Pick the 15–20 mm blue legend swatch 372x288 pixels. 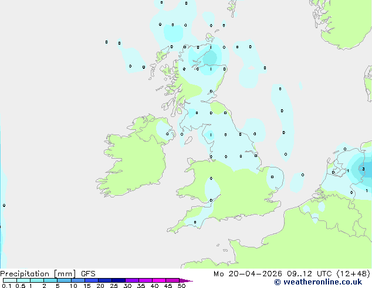click(x=92, y=280)
